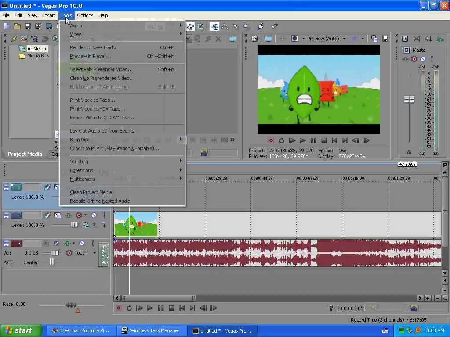The height and width of the screenshot is (337, 450).
Task: Click the What's This help icon
Action: tap(274, 26)
